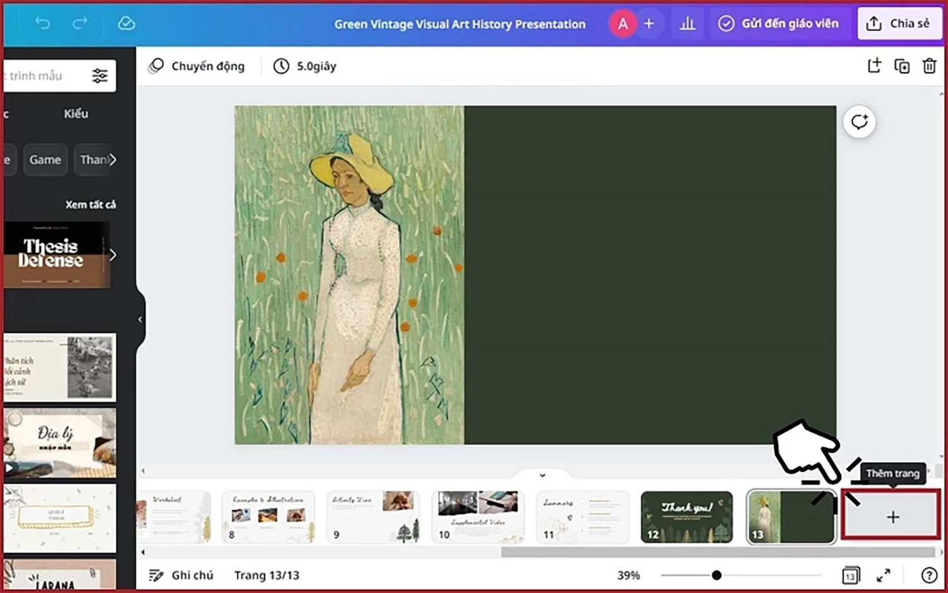948x593 pixels.
Task: Open the insights bar chart icon
Action: [x=687, y=24]
